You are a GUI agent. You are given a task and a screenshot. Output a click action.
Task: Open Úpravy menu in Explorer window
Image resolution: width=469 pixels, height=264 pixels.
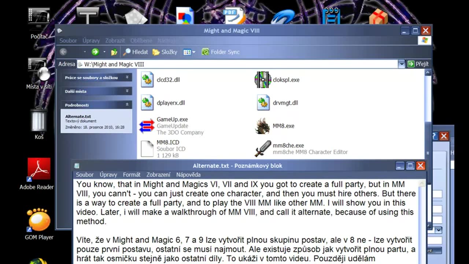(91, 41)
